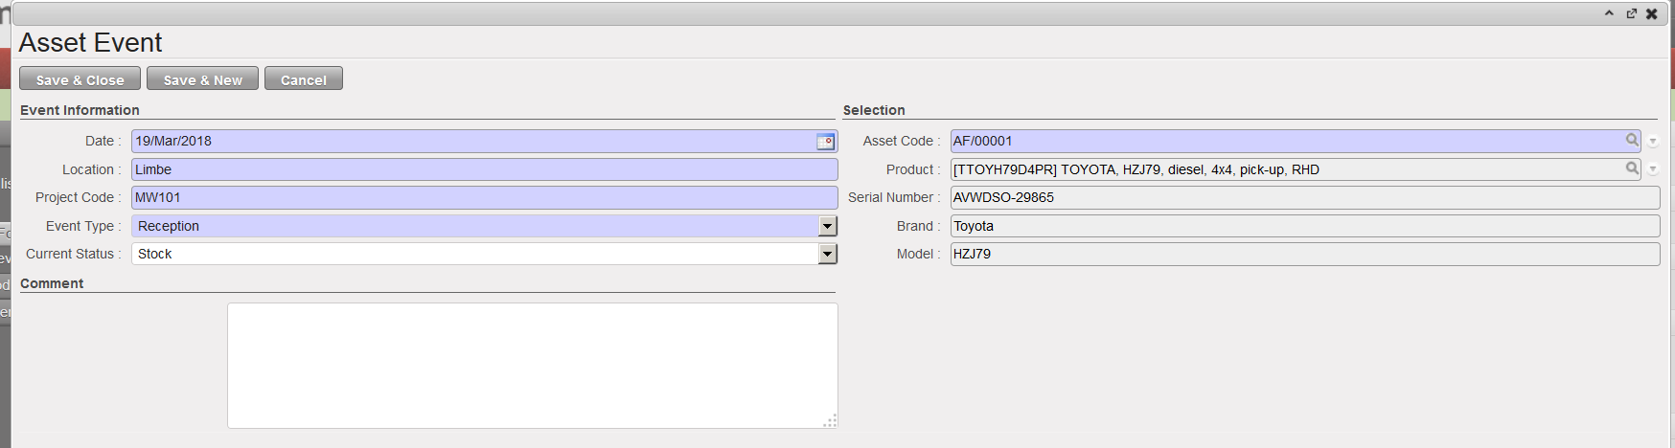Expand the Event Type dropdown

coord(828,226)
